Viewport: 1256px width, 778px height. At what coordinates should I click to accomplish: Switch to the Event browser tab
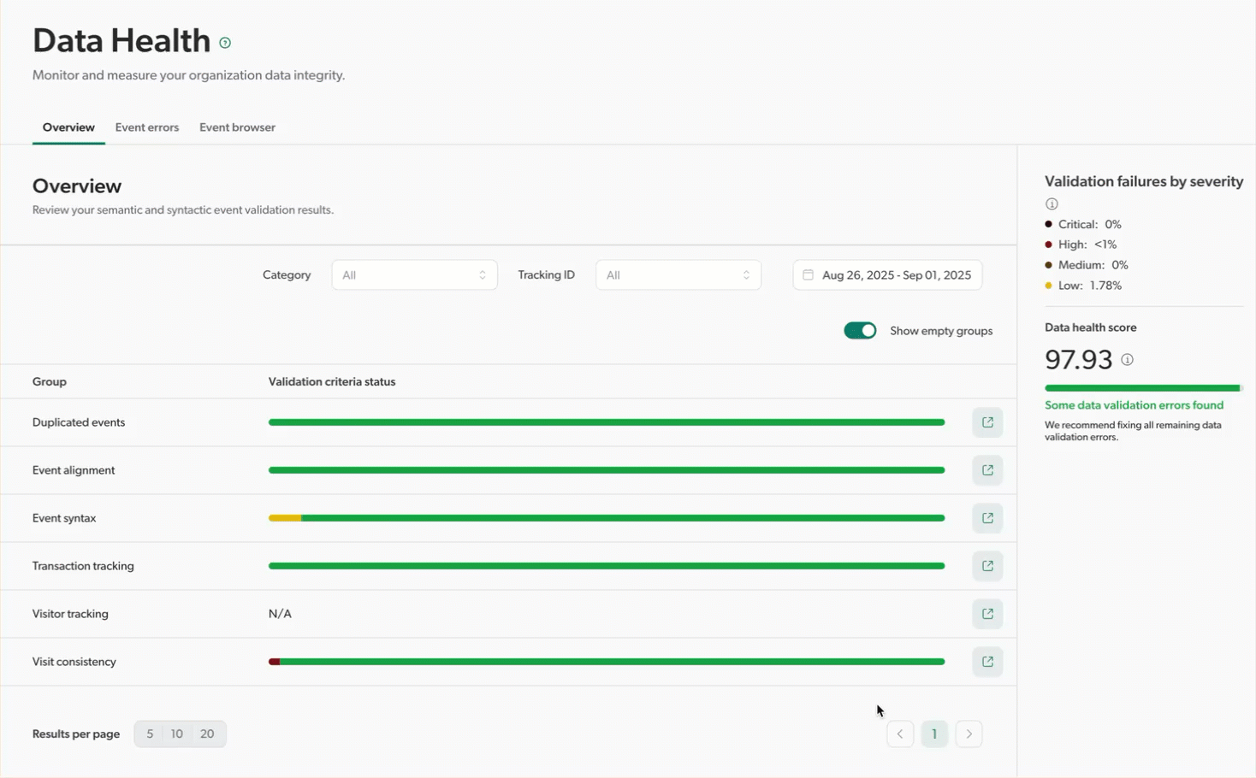point(237,127)
